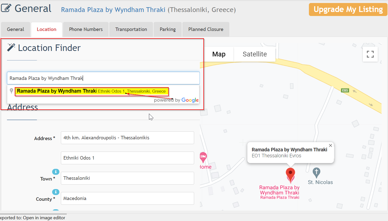Click the St. Nicolas map label
Screen dimensions: 388x221
pos(320,182)
